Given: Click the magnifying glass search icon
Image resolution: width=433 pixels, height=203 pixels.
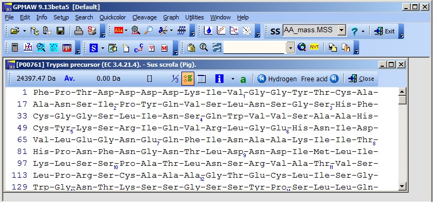Looking at the screenshot, I should pos(148,30).
